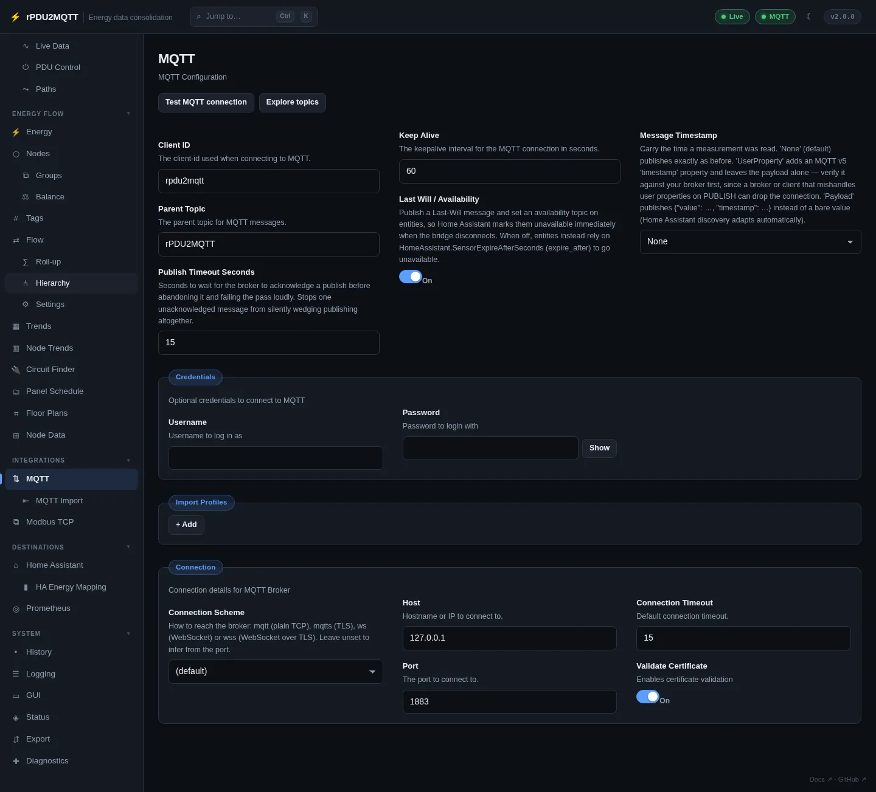Click the Roll-up sigma icon
This screenshot has height=792, width=876.
pyautogui.click(x=26, y=262)
